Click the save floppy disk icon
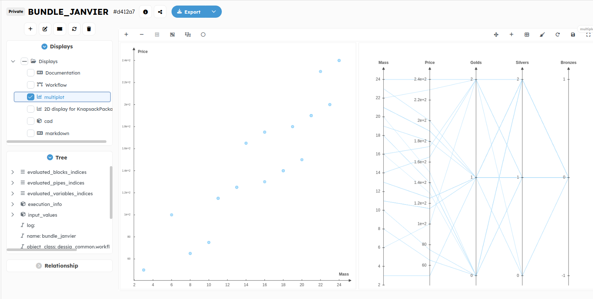 pos(573,34)
